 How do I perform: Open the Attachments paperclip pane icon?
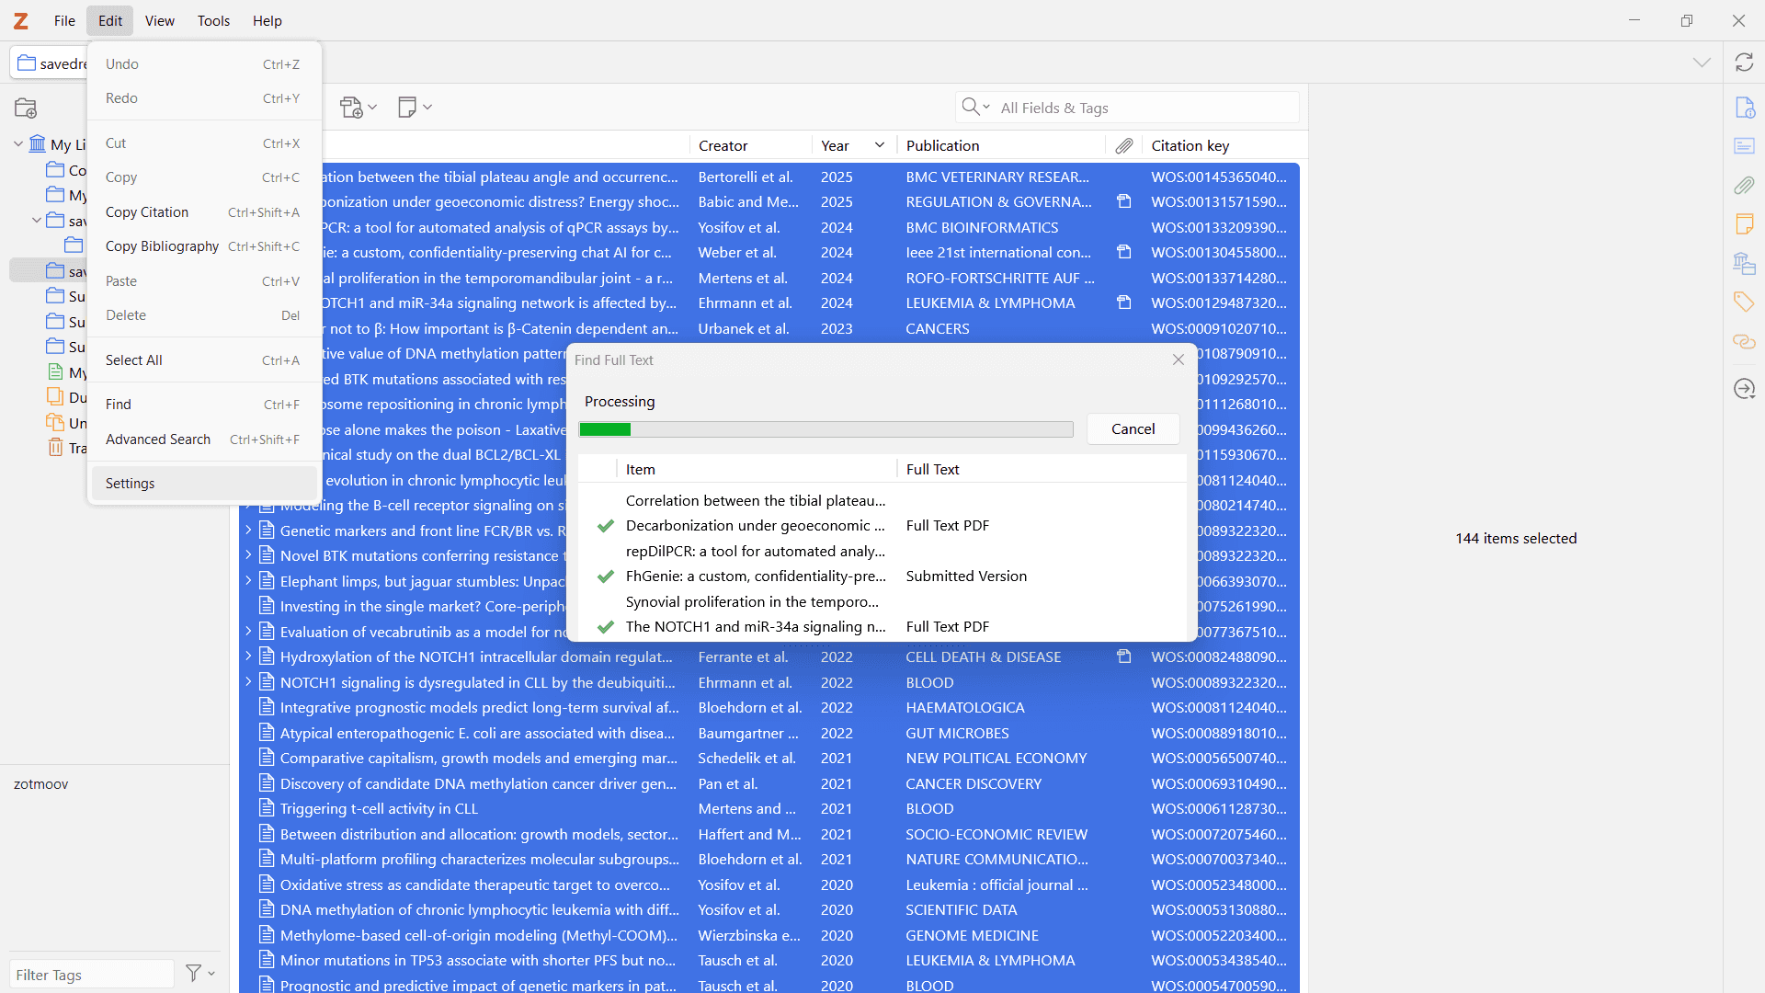coord(1744,186)
